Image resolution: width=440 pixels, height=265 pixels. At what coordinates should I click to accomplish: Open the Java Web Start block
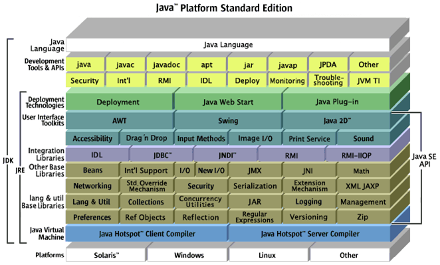coord(228,102)
